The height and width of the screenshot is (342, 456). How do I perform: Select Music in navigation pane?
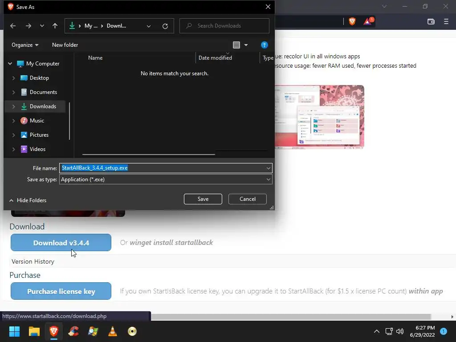point(37,121)
